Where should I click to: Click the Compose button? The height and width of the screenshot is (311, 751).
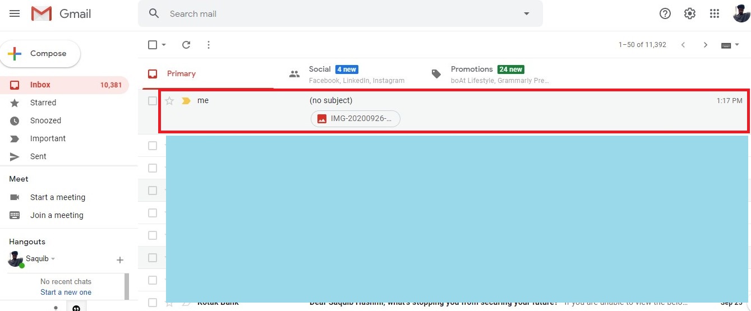tap(40, 54)
